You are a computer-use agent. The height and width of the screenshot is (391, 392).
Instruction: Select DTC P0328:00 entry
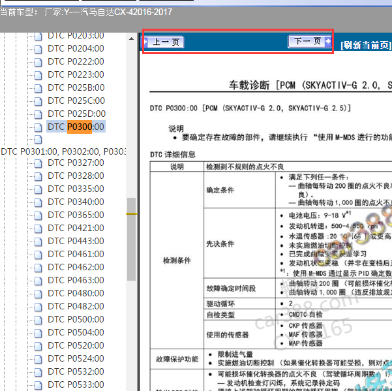click(x=76, y=176)
